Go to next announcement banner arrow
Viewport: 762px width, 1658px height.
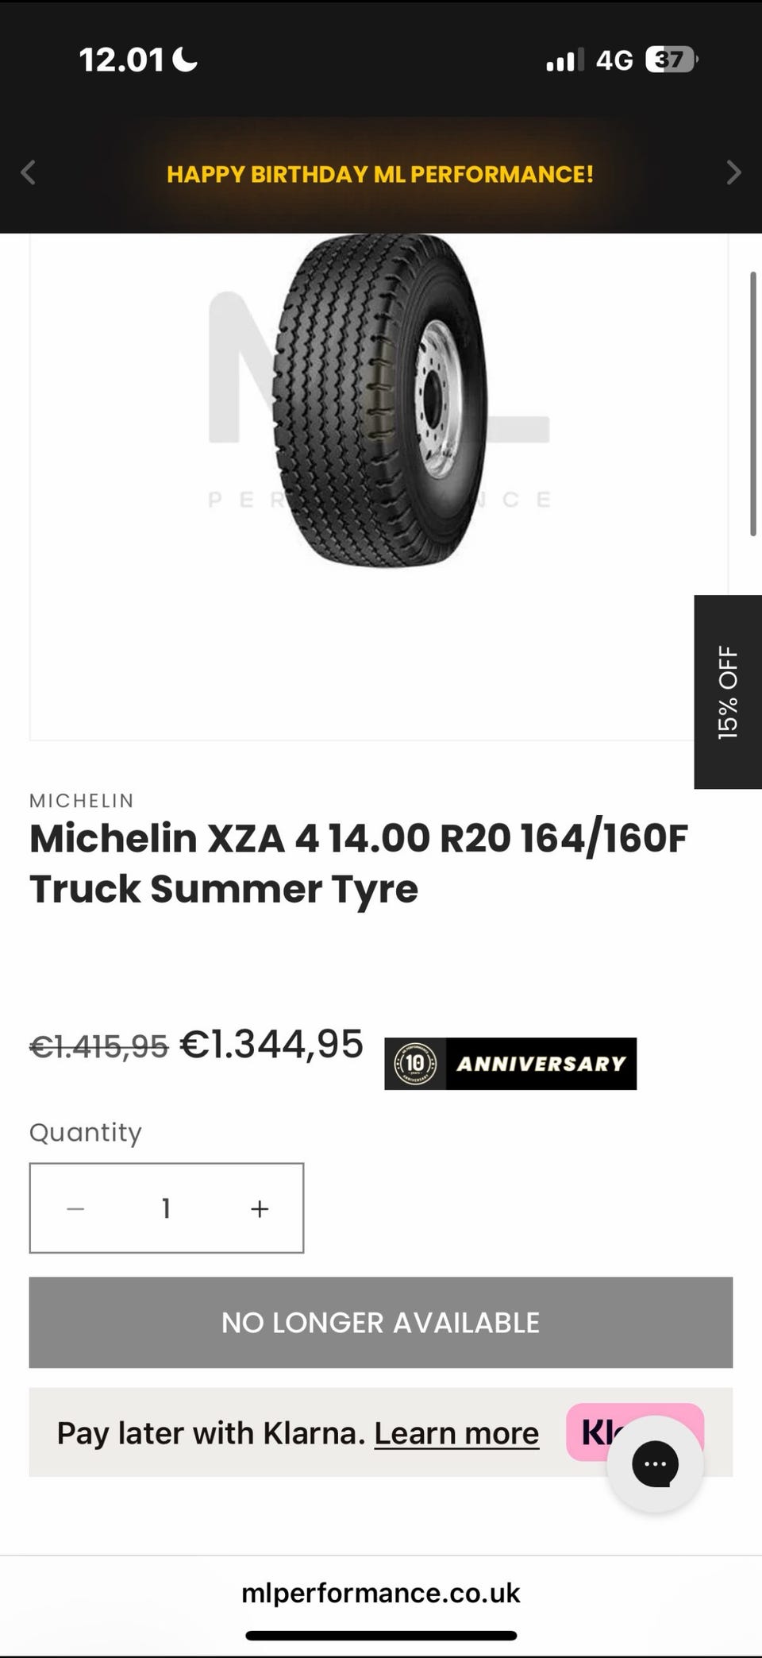733,172
